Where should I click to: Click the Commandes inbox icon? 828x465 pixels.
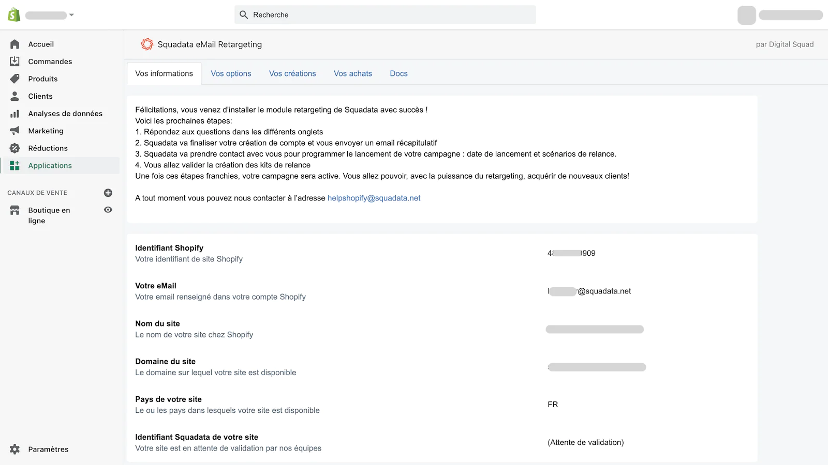click(x=14, y=61)
